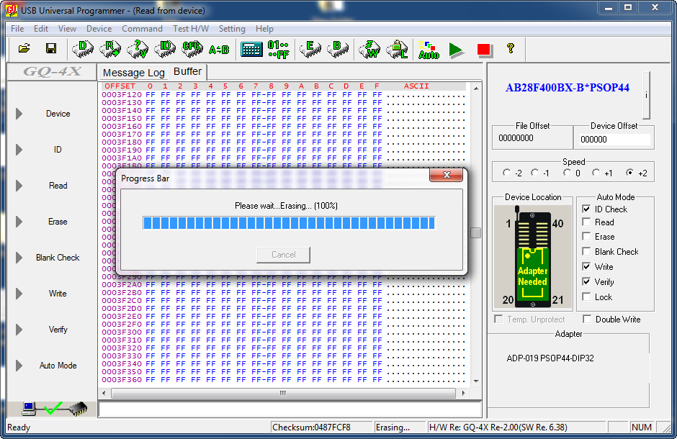Screen dimensions: 677x439
Task: Expand the Blank Check sidebar arrow
Action: pos(19,258)
